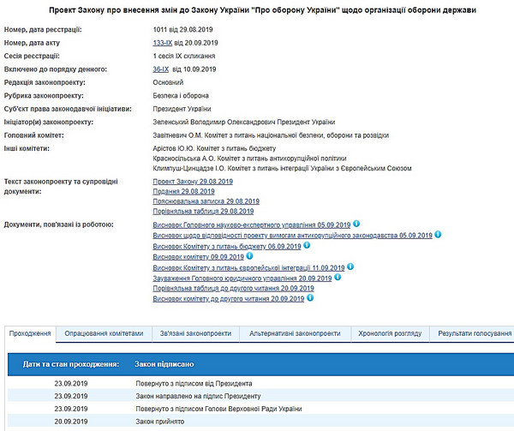Viewport: 514px width, 431px height.
Task: Select the Проходження tab
Action: tap(30, 333)
